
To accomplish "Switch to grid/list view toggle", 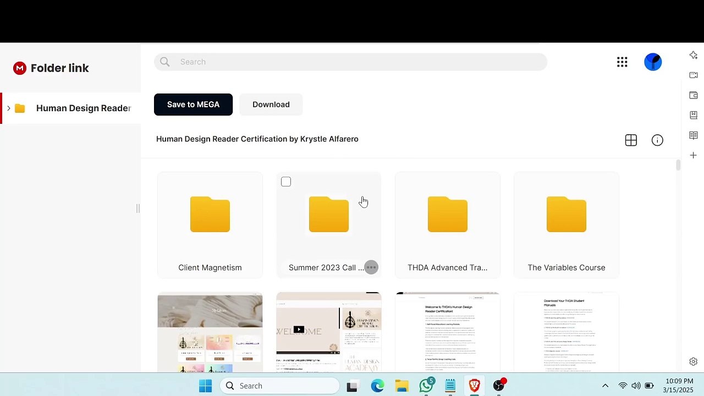I will click(631, 140).
